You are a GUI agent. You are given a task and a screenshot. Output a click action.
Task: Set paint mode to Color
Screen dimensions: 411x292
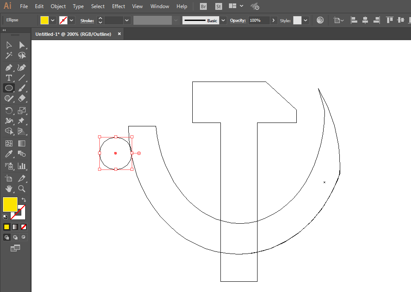coord(6,227)
